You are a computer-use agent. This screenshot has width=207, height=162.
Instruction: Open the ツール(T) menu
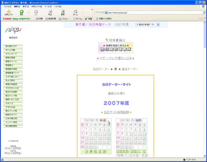[48, 6]
